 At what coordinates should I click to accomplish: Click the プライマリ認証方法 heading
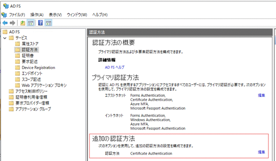pos(115,77)
